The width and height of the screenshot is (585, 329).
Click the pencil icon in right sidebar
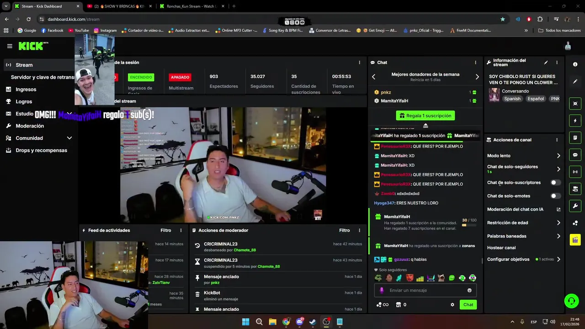[575, 82]
